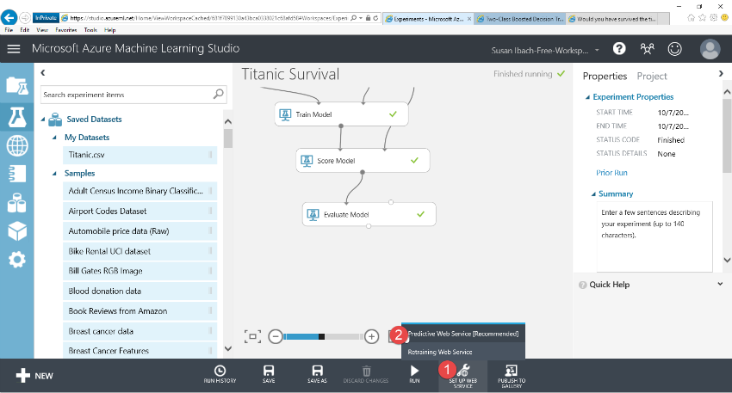732x393 pixels.
Task: Adjust the canvas zoom slider handle
Action: [321, 336]
